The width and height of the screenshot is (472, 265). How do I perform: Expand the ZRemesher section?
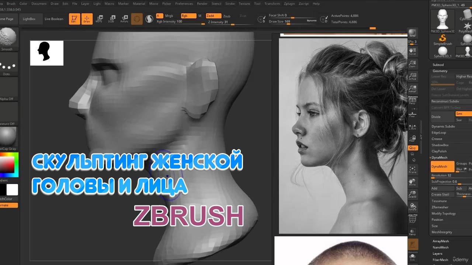(440, 207)
